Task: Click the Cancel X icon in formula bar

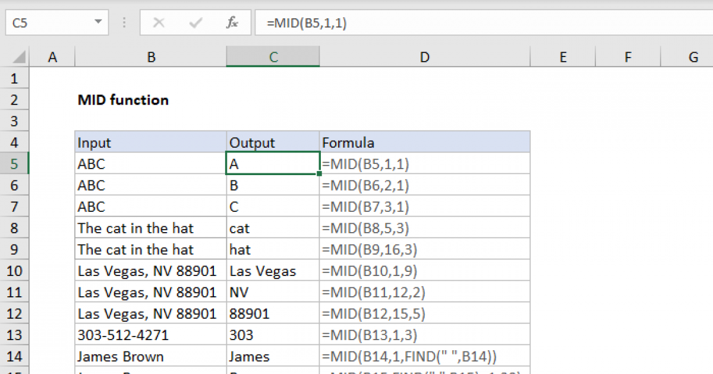Action: coord(159,23)
